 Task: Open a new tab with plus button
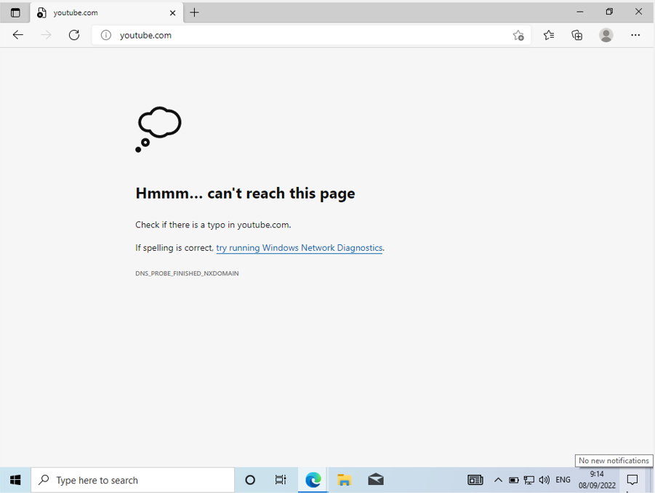tap(195, 12)
